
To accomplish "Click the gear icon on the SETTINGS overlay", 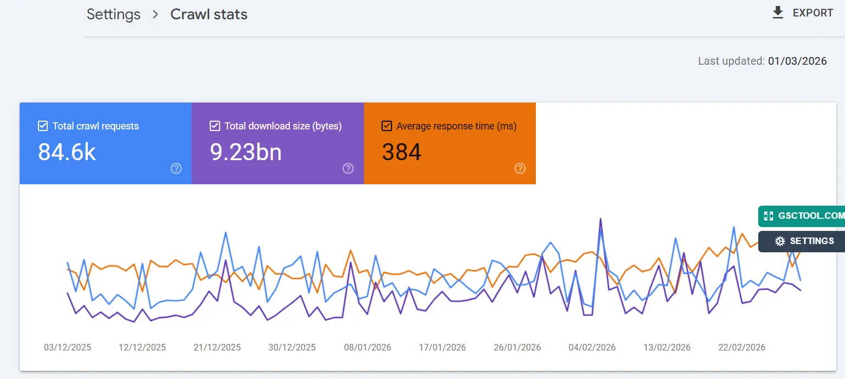I will click(779, 241).
